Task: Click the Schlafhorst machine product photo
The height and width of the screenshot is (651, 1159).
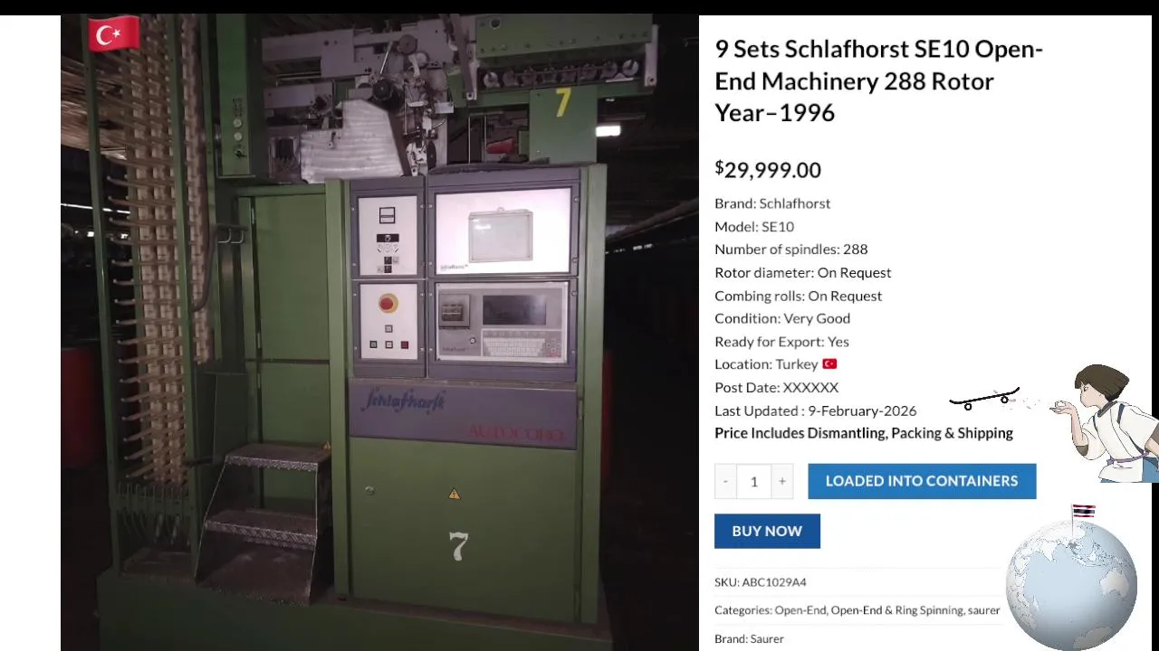Action: pos(379,332)
